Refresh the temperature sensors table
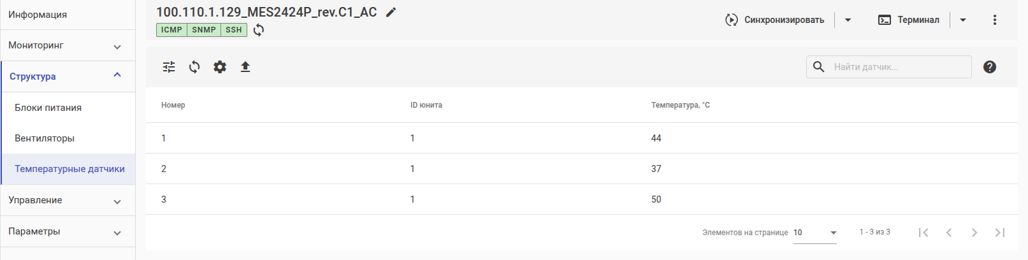 point(194,67)
